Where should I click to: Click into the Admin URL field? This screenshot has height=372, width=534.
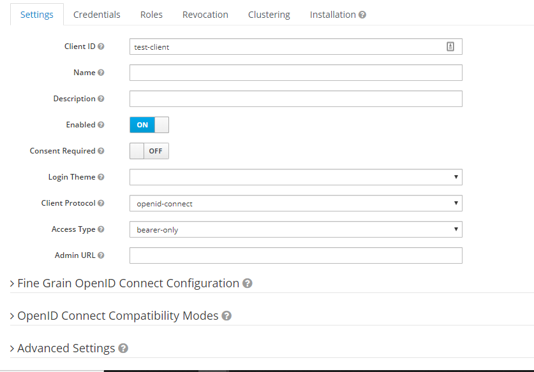click(295, 255)
